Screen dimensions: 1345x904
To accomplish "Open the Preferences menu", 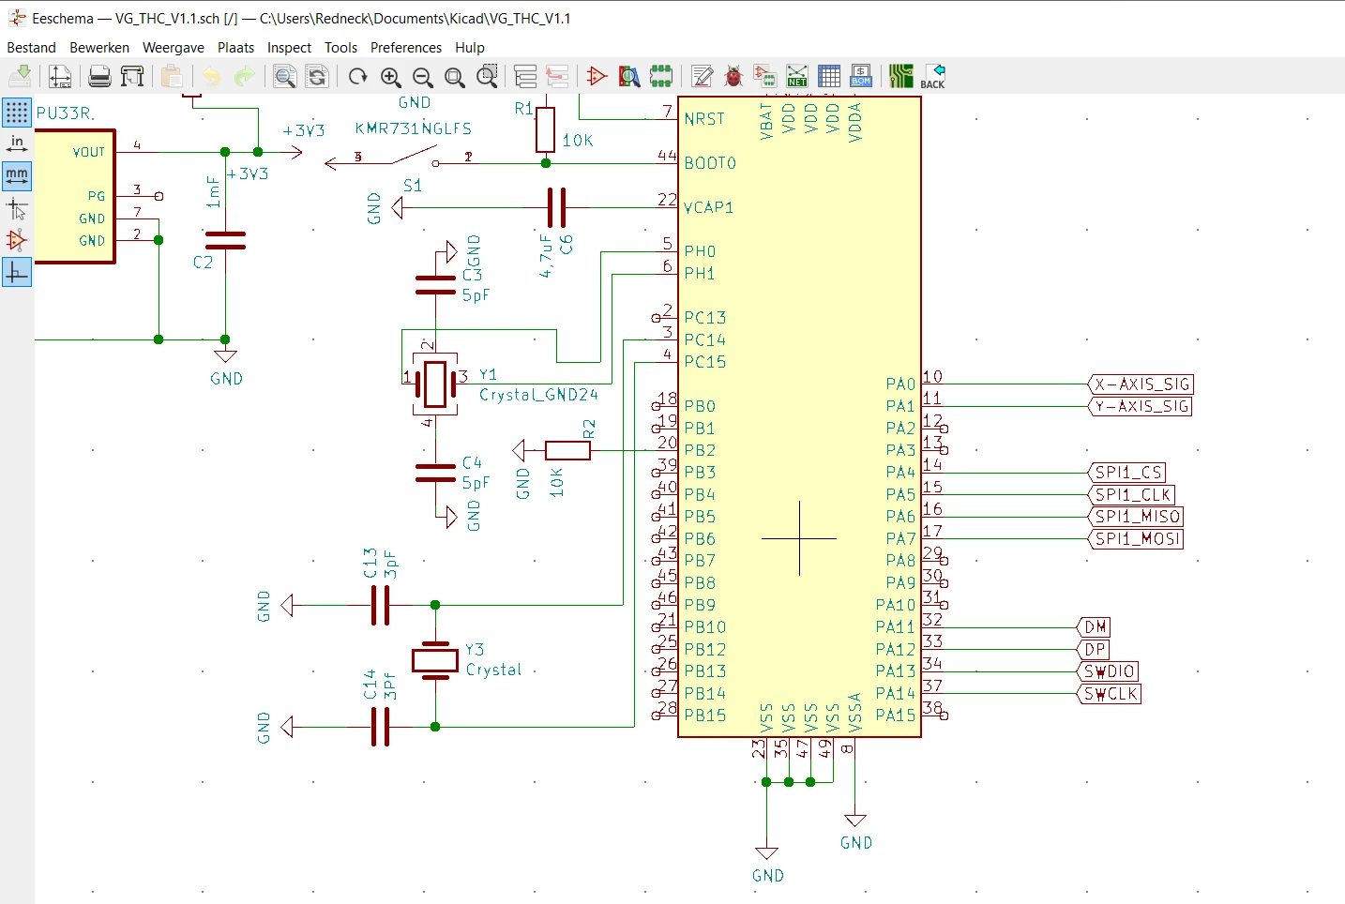I will pos(405,48).
